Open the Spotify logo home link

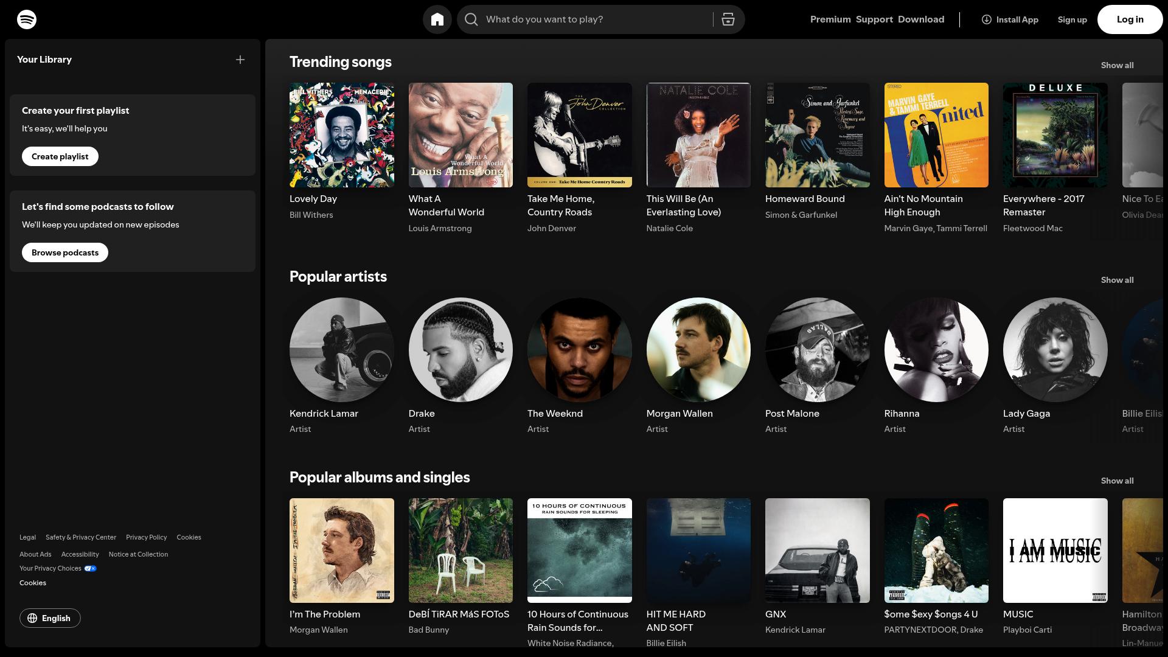click(x=27, y=19)
